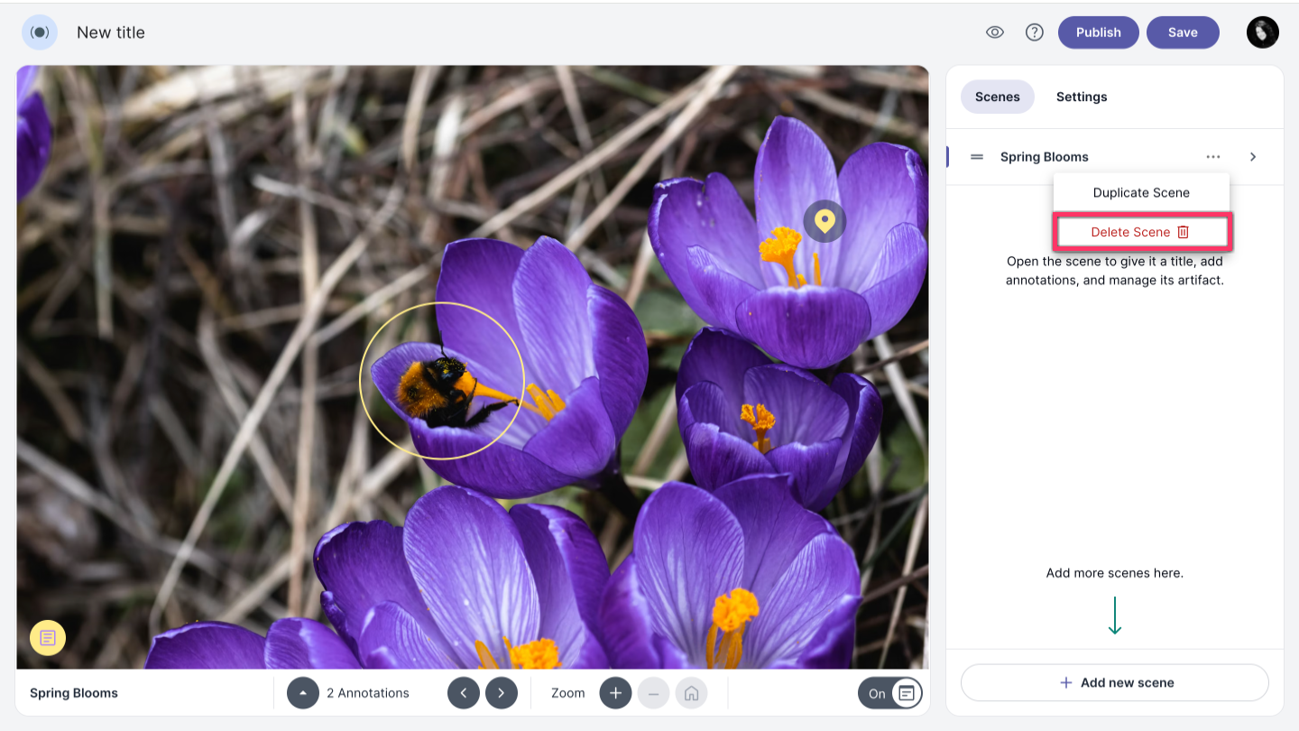Click Add new scene button
The image size is (1299, 731).
[x=1115, y=682]
